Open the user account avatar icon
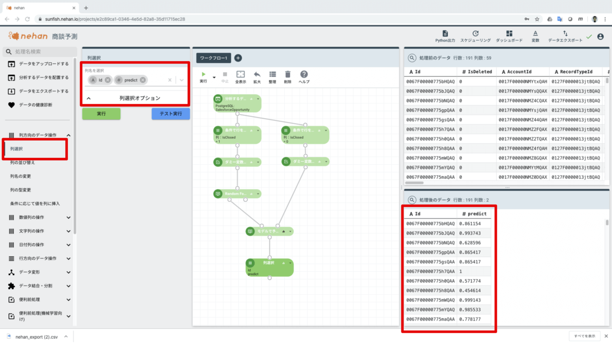612x344 pixels. (x=600, y=37)
